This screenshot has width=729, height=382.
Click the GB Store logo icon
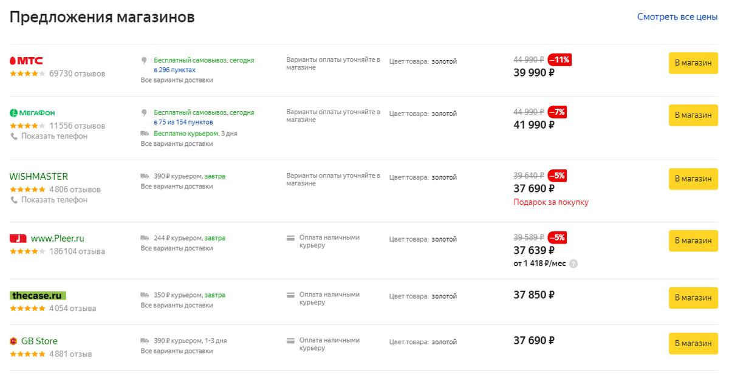coord(13,341)
